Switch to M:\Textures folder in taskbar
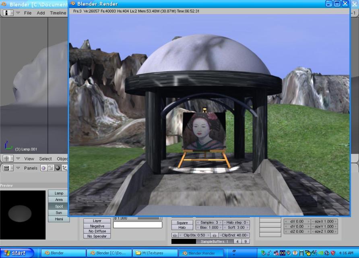The width and height of the screenshot is (359, 258). coord(155,253)
